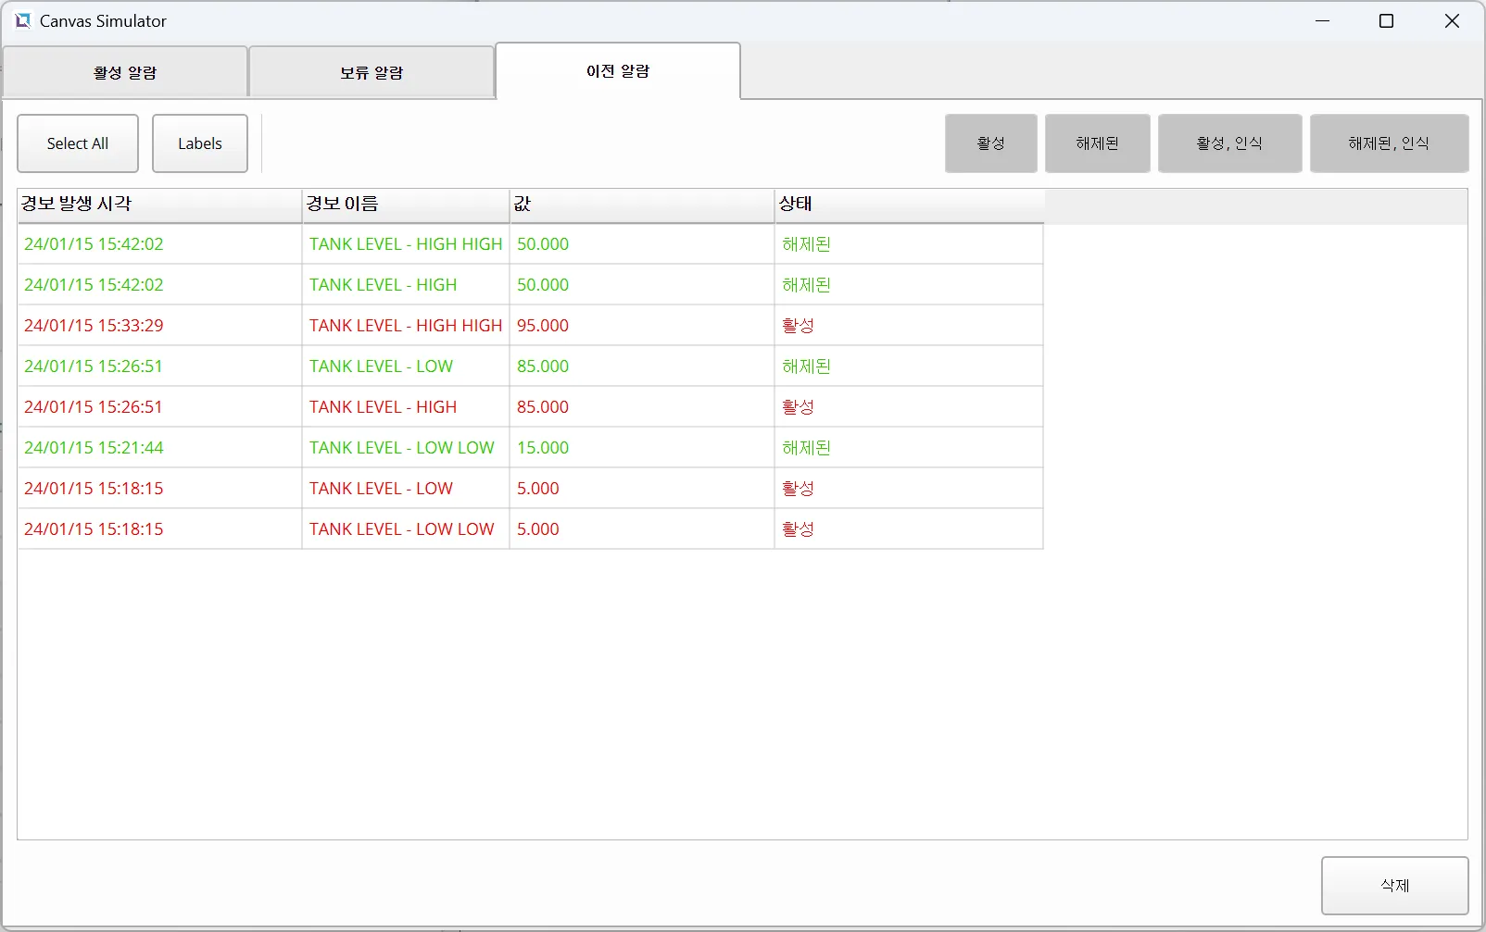
Task: Click the 삭제 button
Action: 1394,886
